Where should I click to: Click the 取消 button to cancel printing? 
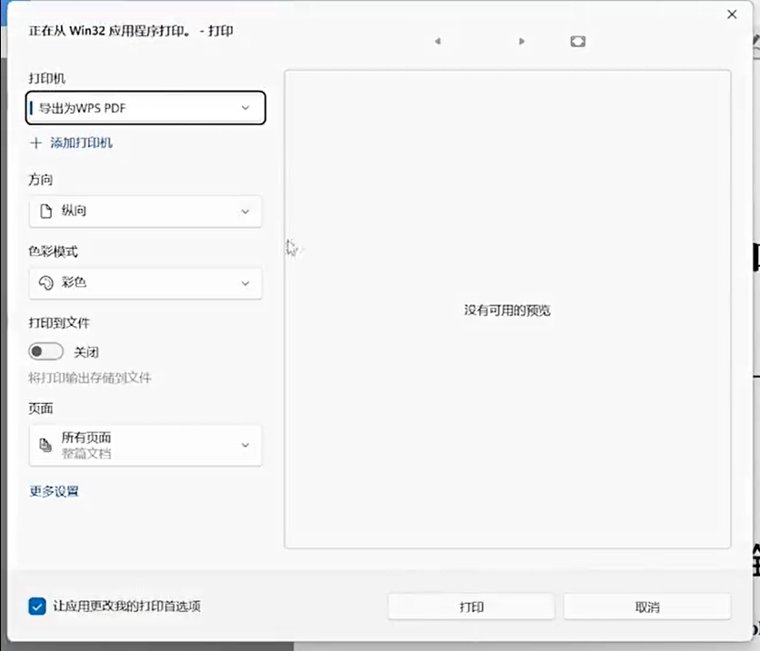(646, 606)
